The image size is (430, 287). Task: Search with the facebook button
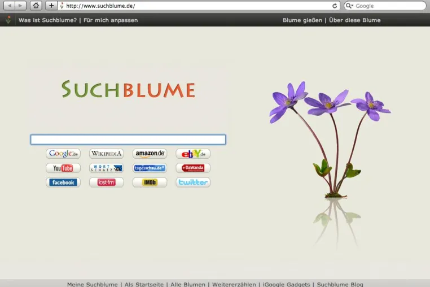(x=63, y=182)
